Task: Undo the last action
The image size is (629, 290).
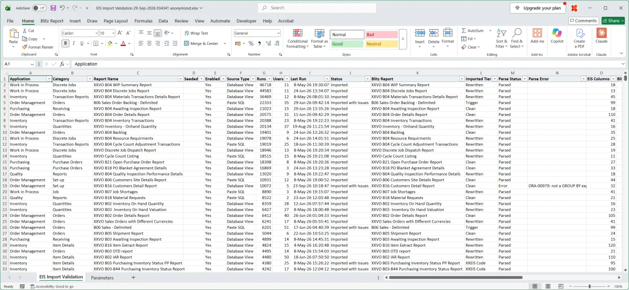Action: 62,8
